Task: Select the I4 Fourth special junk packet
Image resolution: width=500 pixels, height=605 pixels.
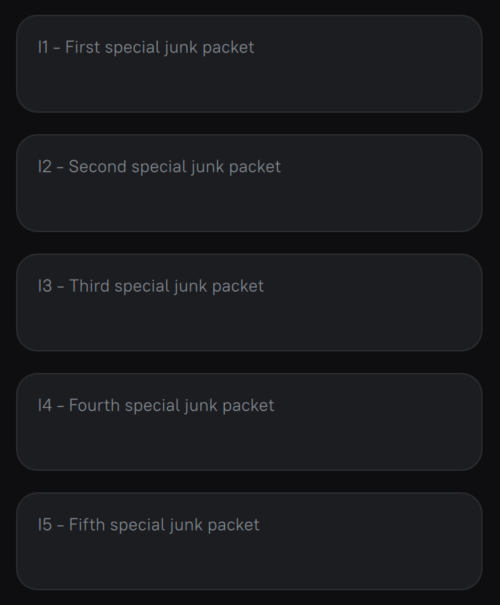Action: [x=249, y=421]
